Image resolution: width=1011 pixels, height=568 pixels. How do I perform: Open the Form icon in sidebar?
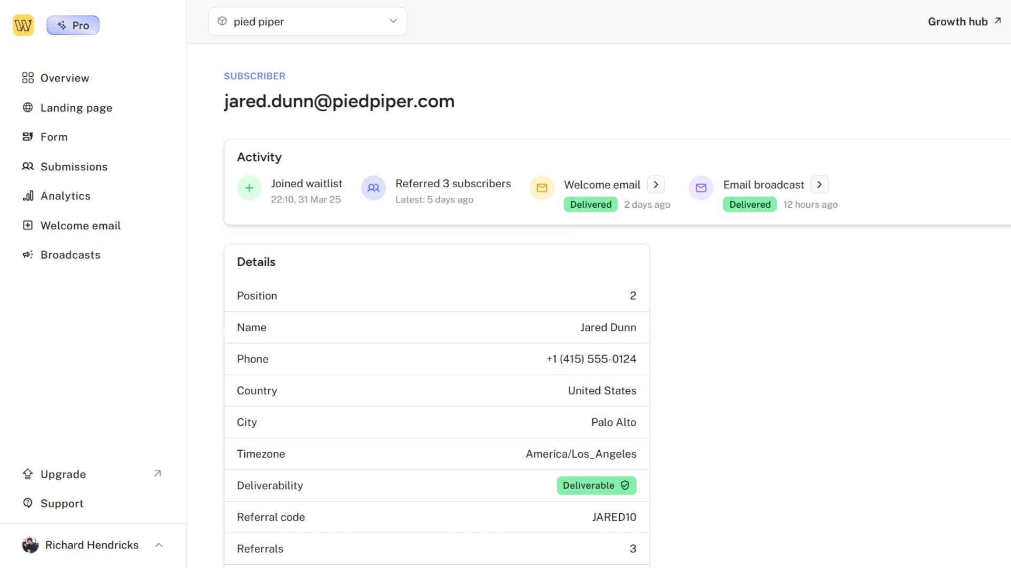[x=28, y=137]
